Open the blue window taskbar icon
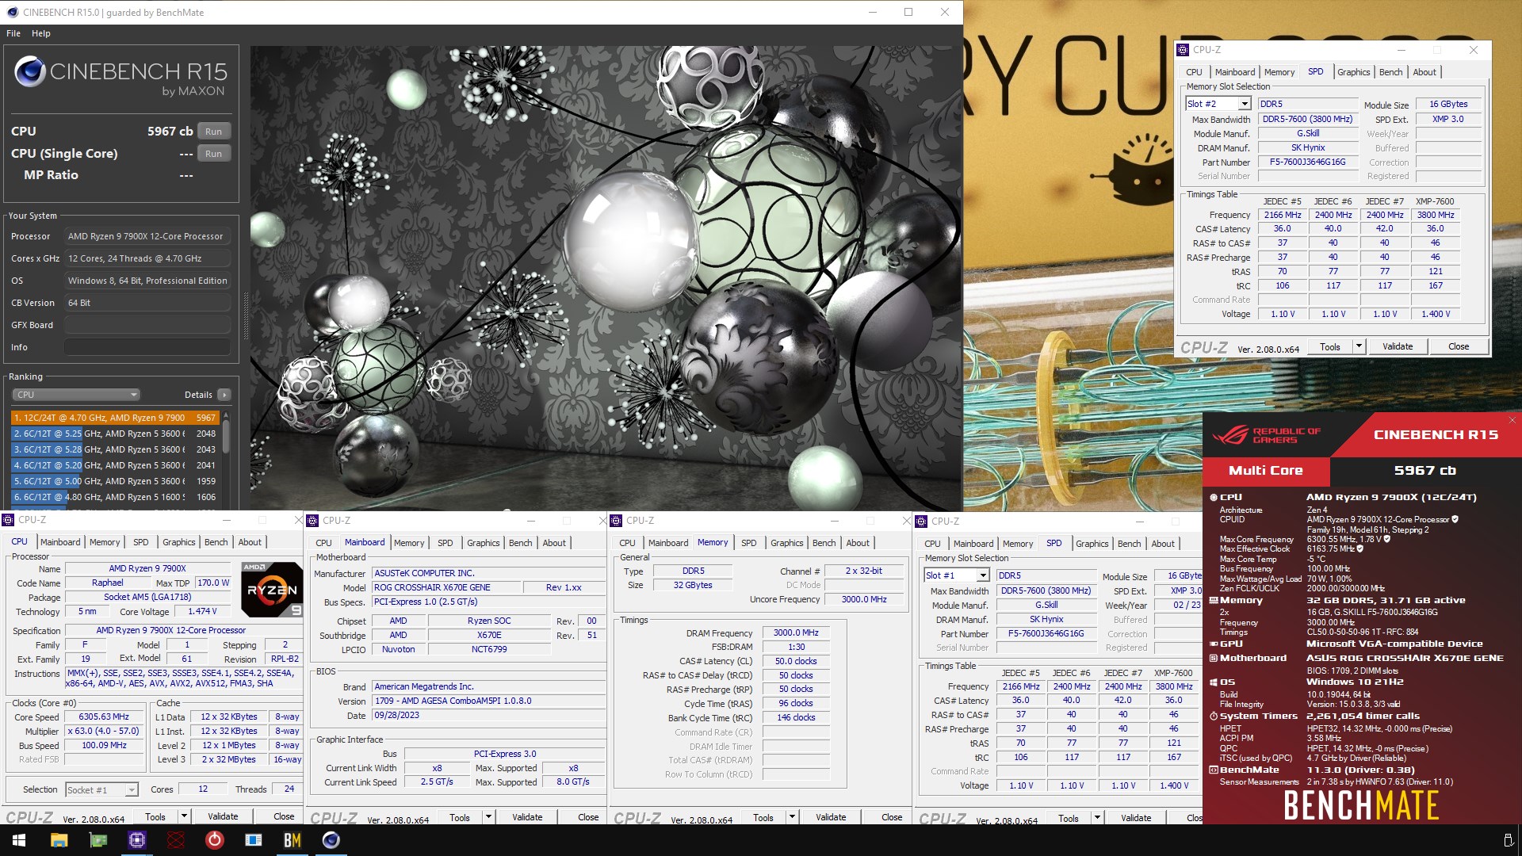 click(x=254, y=840)
